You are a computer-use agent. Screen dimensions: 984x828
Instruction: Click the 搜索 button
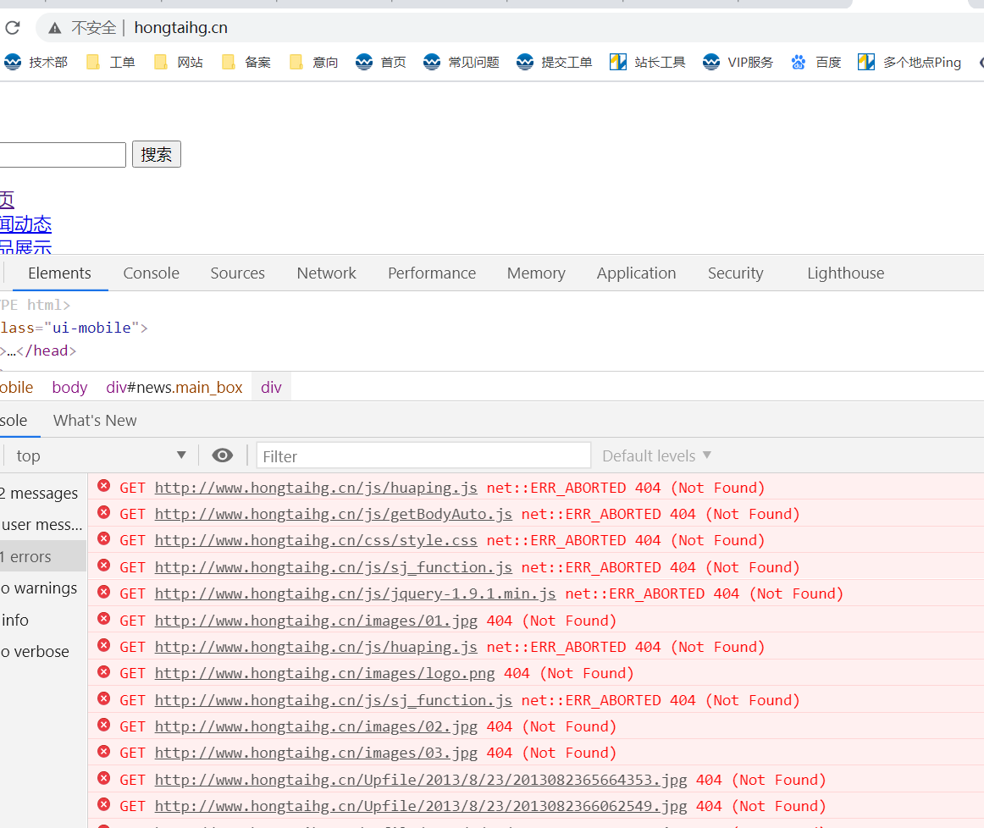156,154
